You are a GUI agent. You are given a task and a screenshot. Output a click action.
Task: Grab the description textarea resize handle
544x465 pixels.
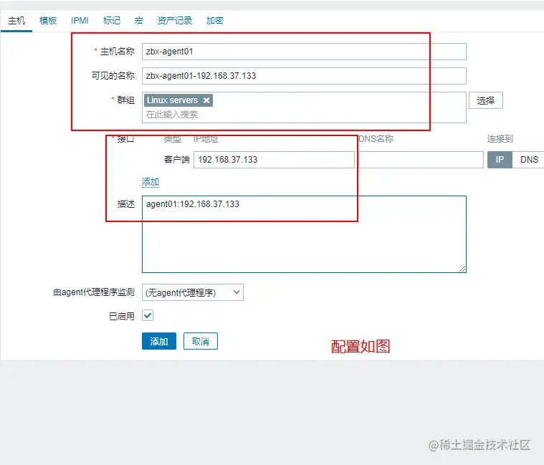point(462,269)
